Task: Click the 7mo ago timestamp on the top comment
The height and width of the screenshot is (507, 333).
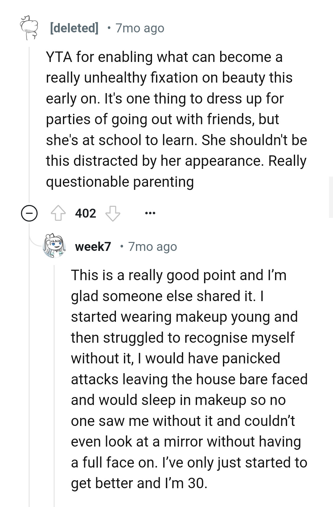Action: click(140, 28)
